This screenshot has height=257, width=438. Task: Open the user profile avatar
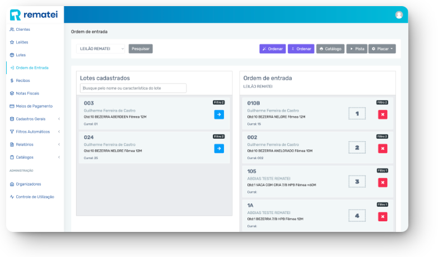(x=399, y=15)
